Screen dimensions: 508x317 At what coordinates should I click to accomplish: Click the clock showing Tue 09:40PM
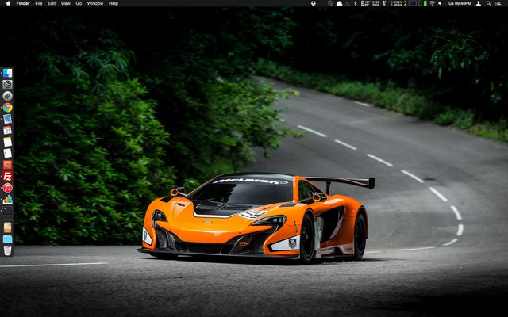click(459, 3)
